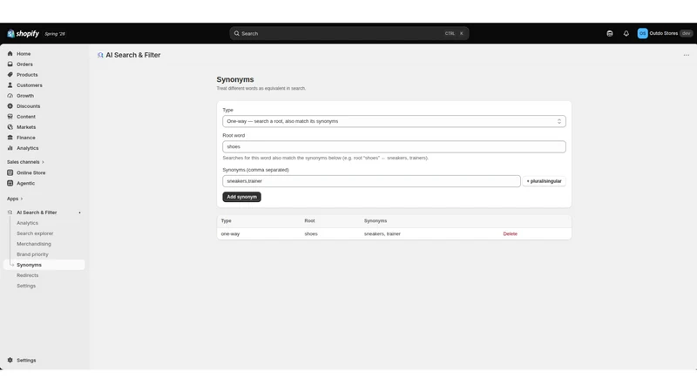The image size is (697, 392).
Task: Click the Online Store icon
Action: click(10, 172)
